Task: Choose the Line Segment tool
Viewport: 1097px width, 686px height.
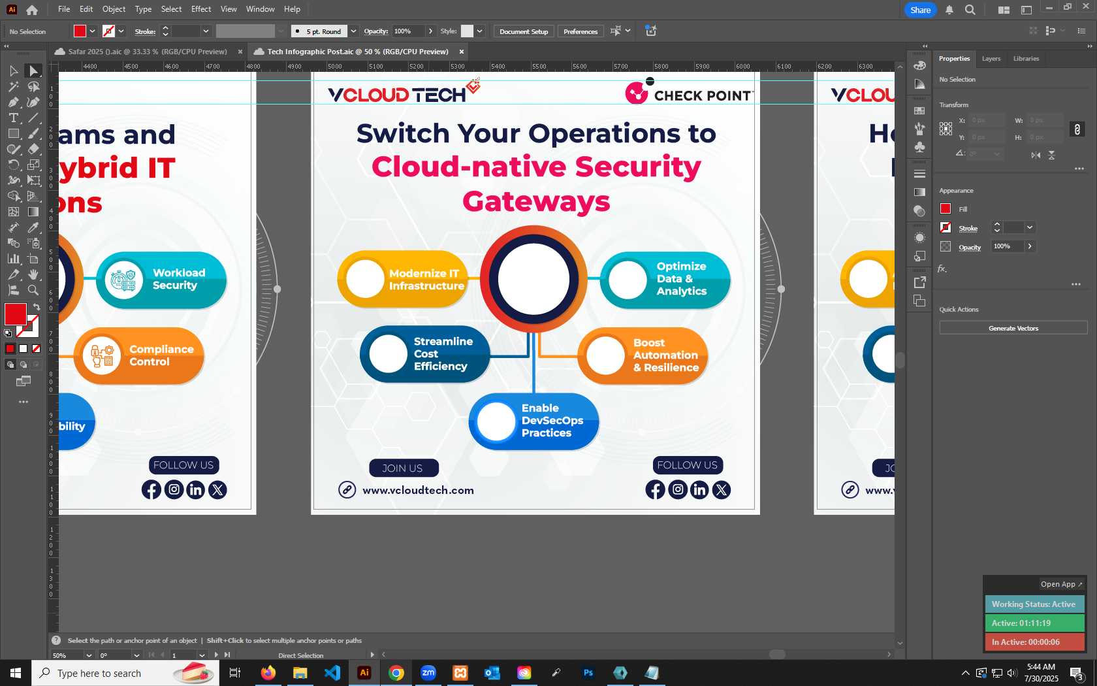Action: pyautogui.click(x=33, y=118)
